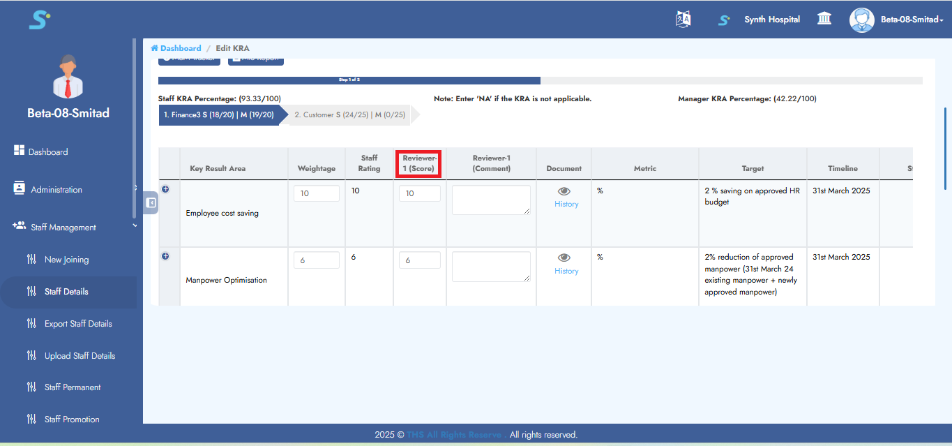This screenshot has width=952, height=446.
Task: Click the home icon beside Dashboard breadcrumb
Action: (x=154, y=48)
